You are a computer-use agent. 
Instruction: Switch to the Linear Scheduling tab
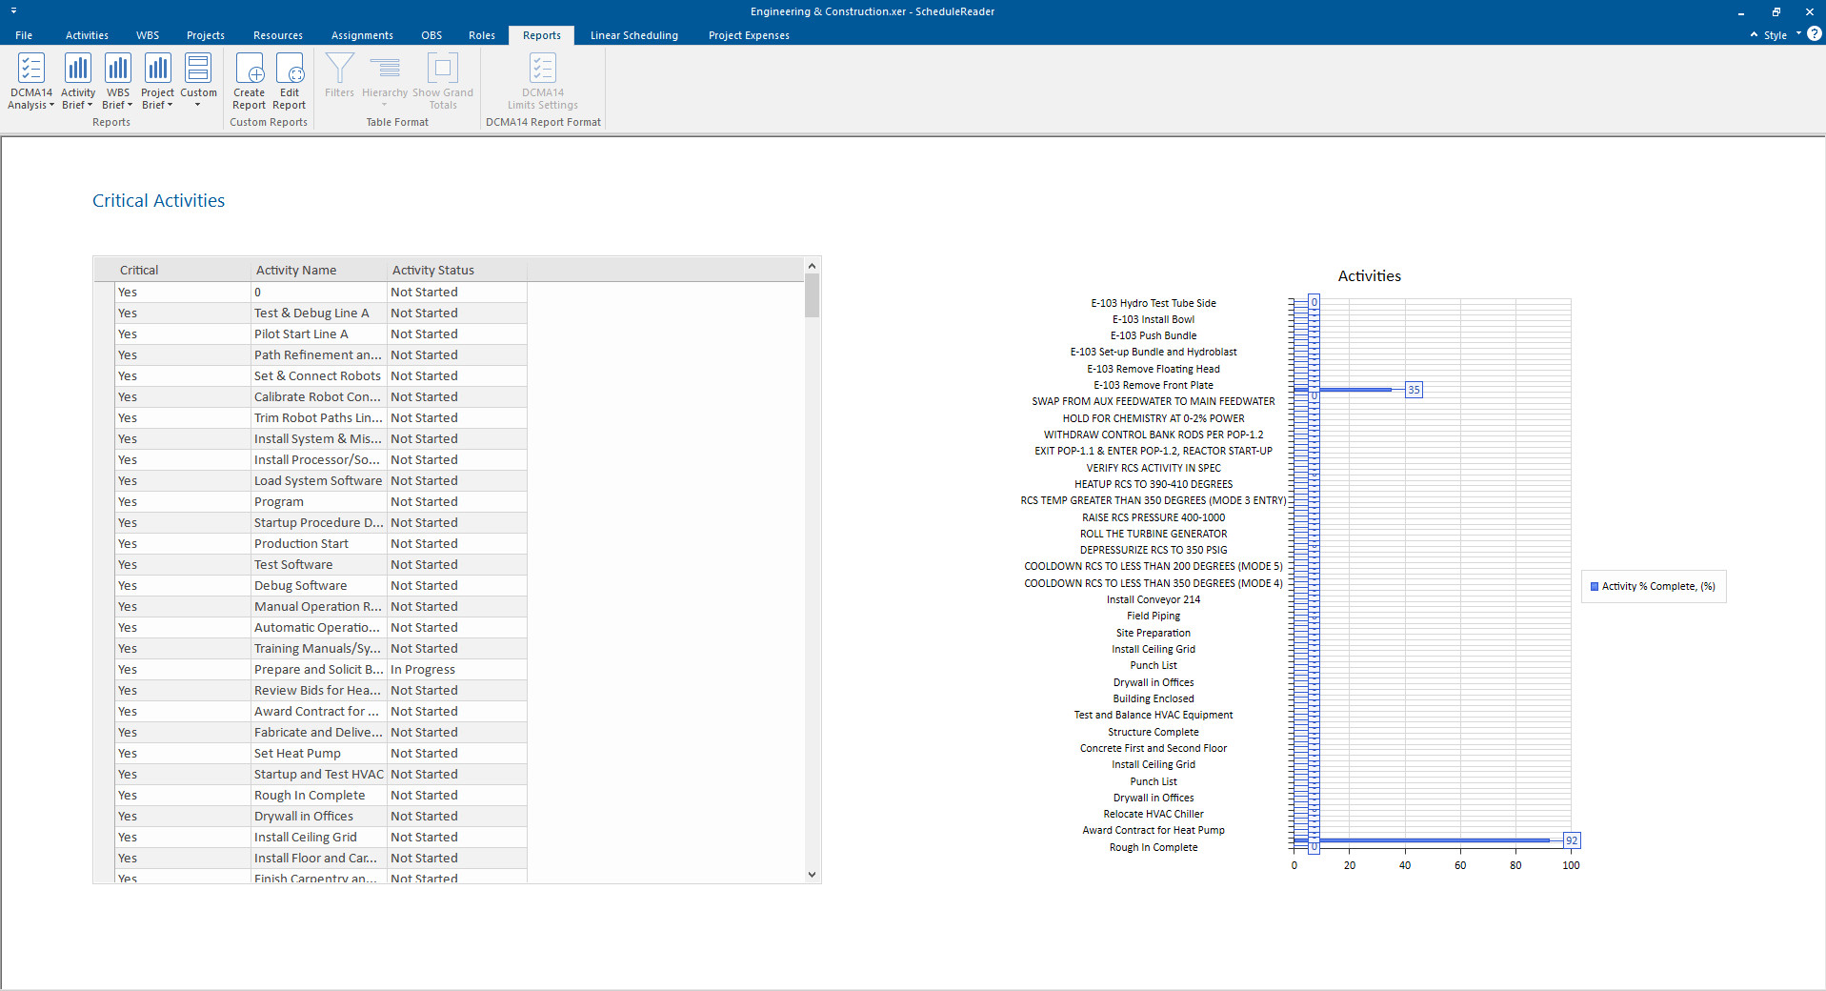[x=634, y=35]
